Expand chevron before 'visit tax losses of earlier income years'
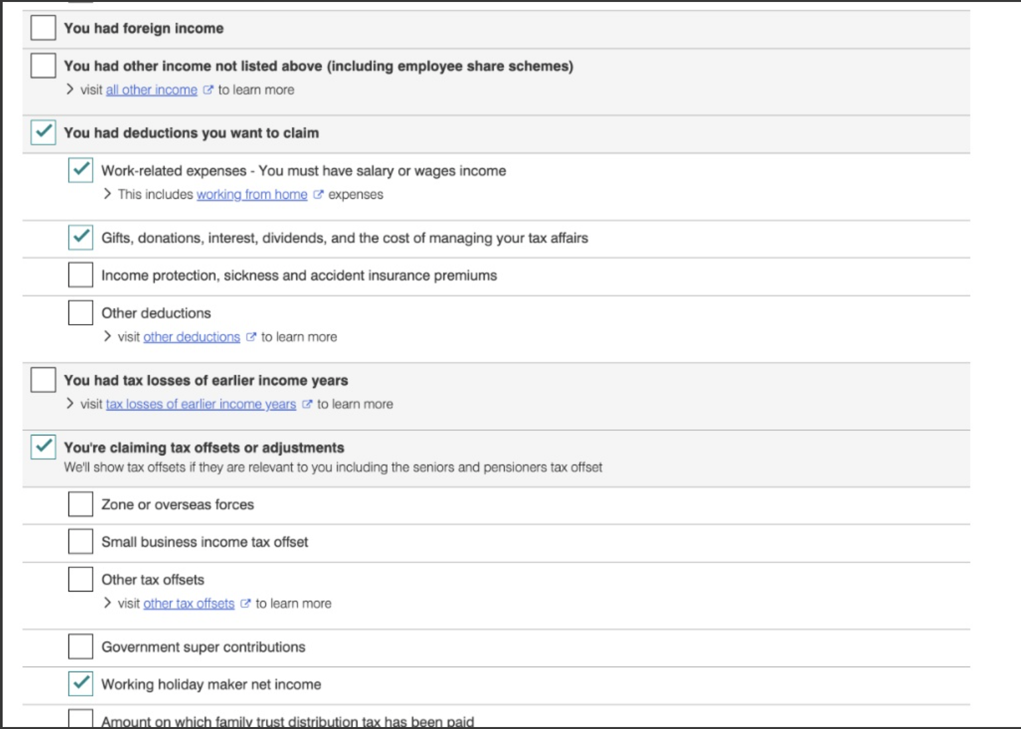1021x729 pixels. point(70,404)
